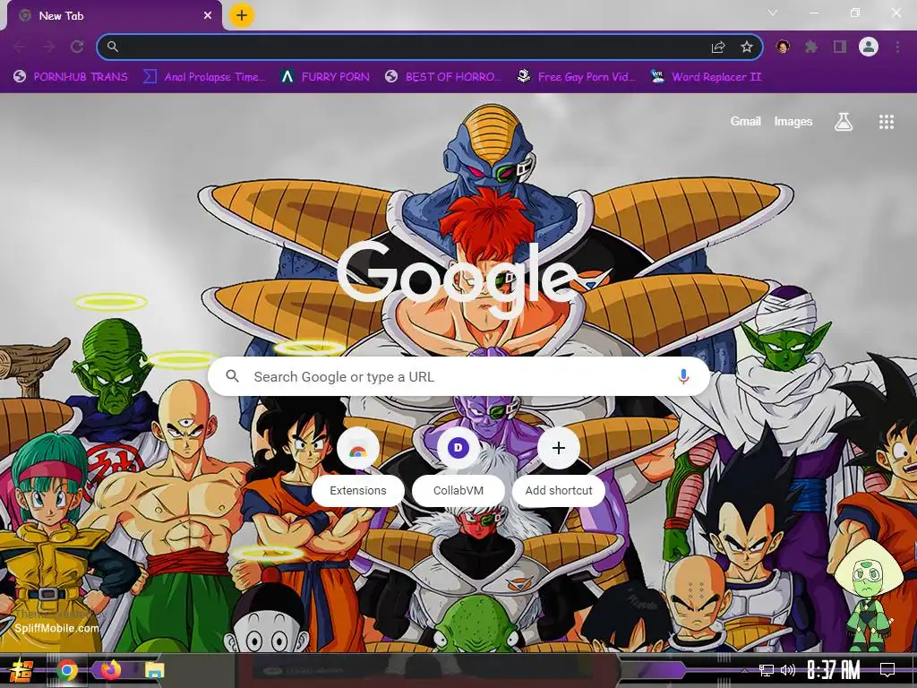Click the Add shortcut button

[x=559, y=468]
